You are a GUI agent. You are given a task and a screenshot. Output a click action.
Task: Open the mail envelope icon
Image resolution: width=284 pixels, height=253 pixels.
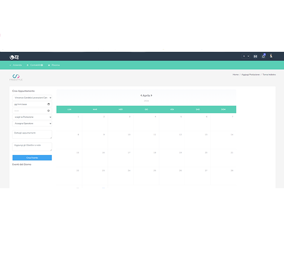tap(255, 56)
